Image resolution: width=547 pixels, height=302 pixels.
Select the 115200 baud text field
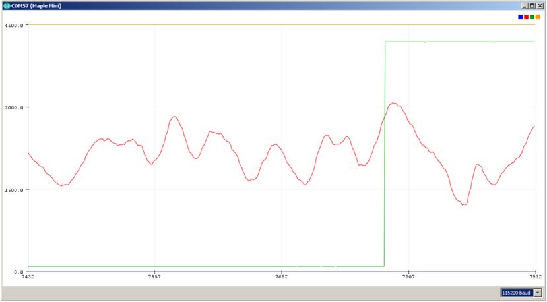click(516, 292)
